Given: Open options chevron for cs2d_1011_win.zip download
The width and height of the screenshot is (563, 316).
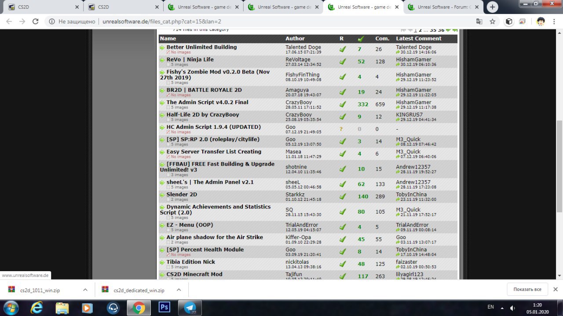Looking at the screenshot, I should tap(85, 290).
